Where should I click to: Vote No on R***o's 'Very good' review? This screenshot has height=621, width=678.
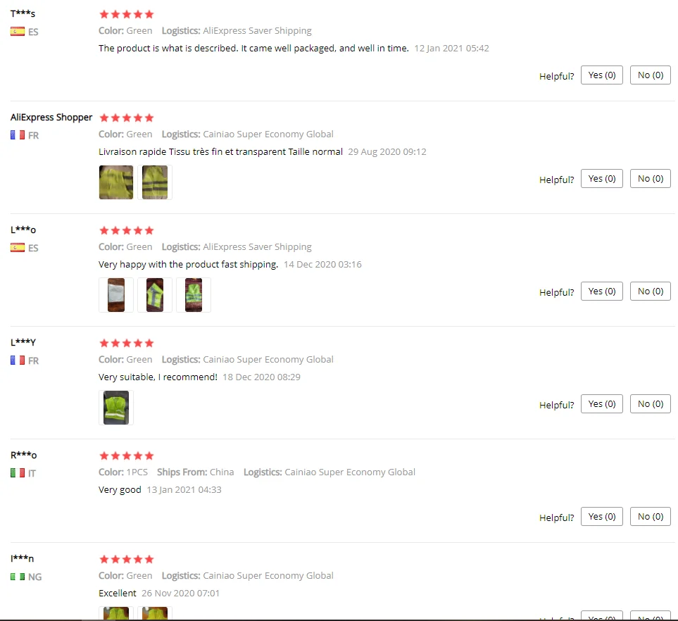[651, 516]
